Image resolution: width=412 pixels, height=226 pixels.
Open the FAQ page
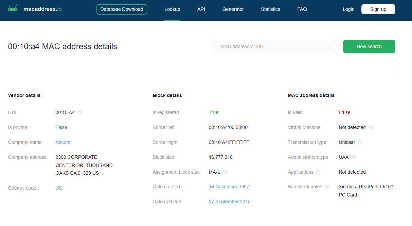point(302,9)
